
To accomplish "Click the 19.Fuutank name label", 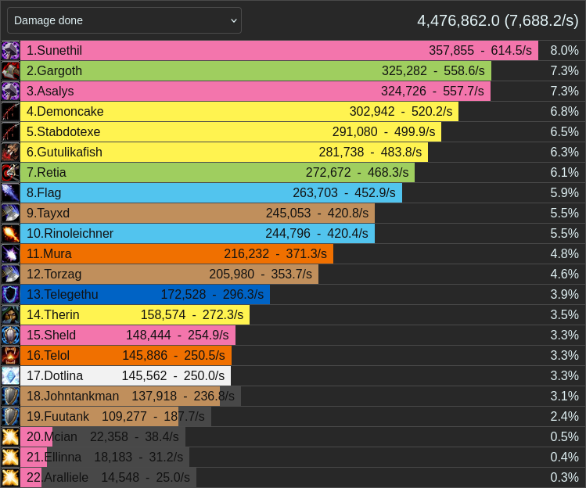I will [x=58, y=416].
